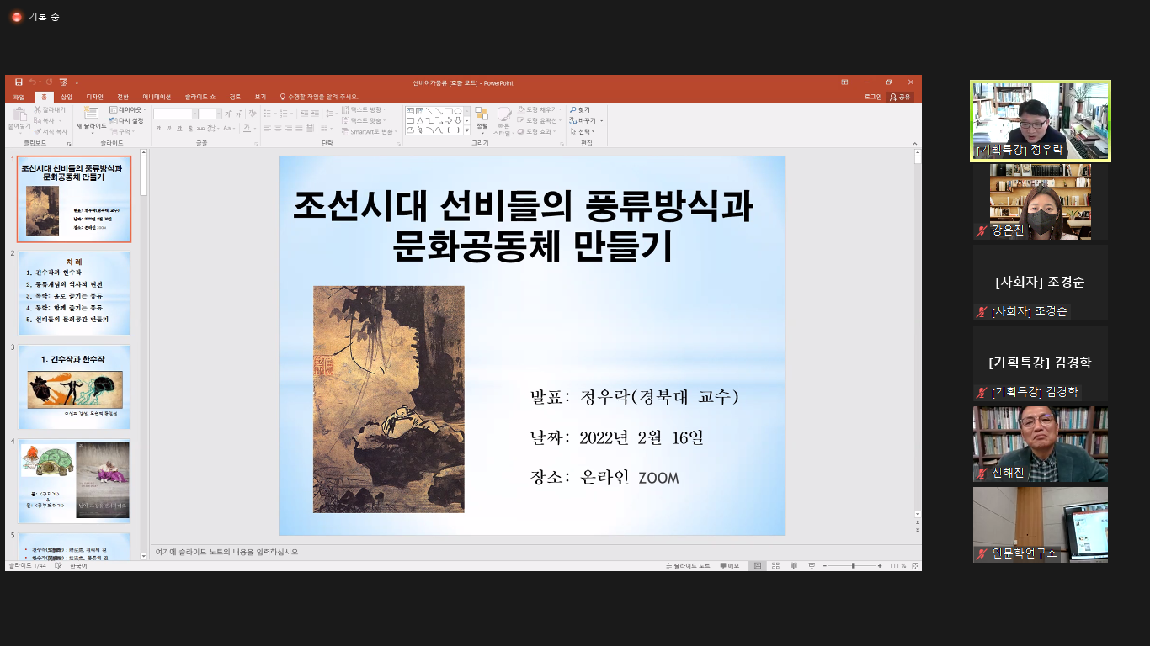Click 잘라내기 (Cut) scissors button
This screenshot has width=1150, height=646.
pos(50,109)
